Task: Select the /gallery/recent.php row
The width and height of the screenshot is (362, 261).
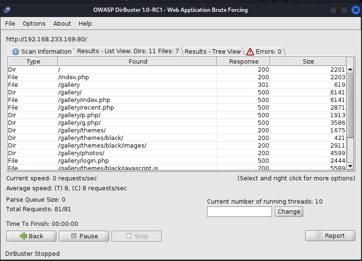Action: pos(177,108)
